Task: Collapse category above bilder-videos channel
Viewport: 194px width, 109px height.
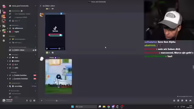Action: [x=18, y=47]
